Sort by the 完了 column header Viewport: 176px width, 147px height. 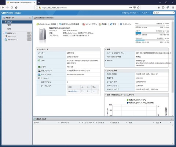[x=158, y=123]
